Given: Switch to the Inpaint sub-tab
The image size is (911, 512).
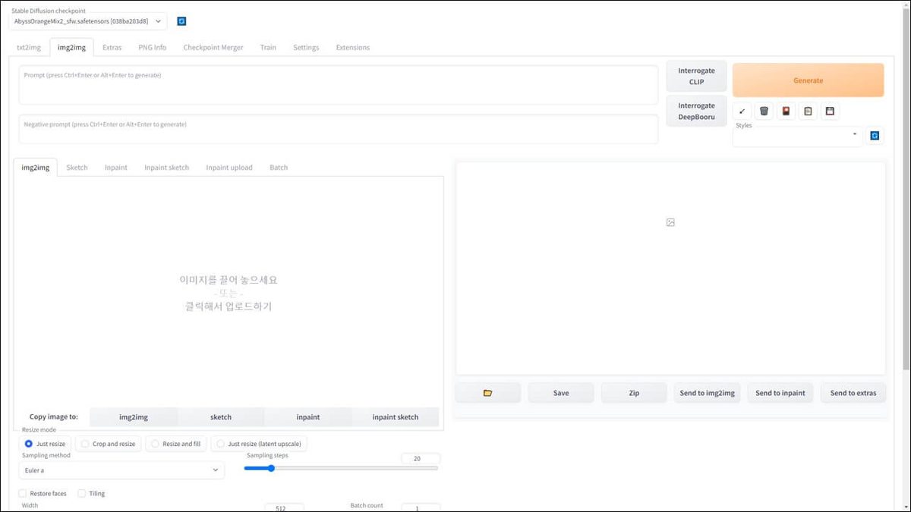Looking at the screenshot, I should (116, 168).
